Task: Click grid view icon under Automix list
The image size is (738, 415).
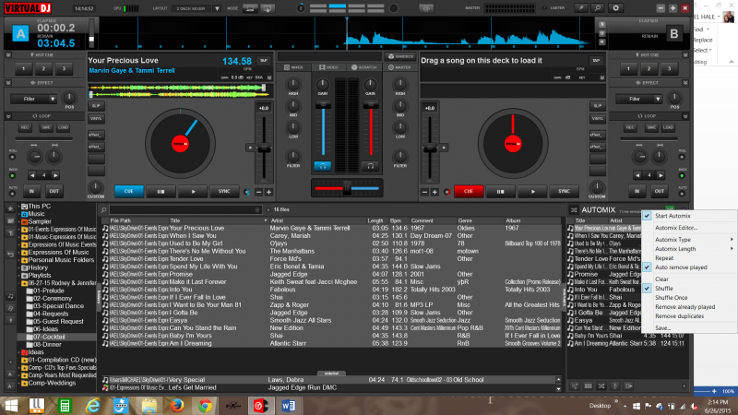Action: click(588, 385)
